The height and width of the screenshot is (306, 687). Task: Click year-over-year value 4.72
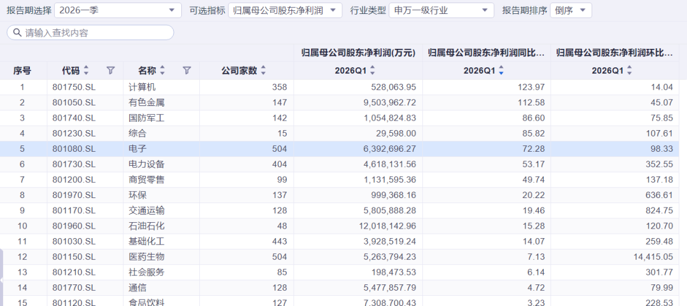click(536, 288)
